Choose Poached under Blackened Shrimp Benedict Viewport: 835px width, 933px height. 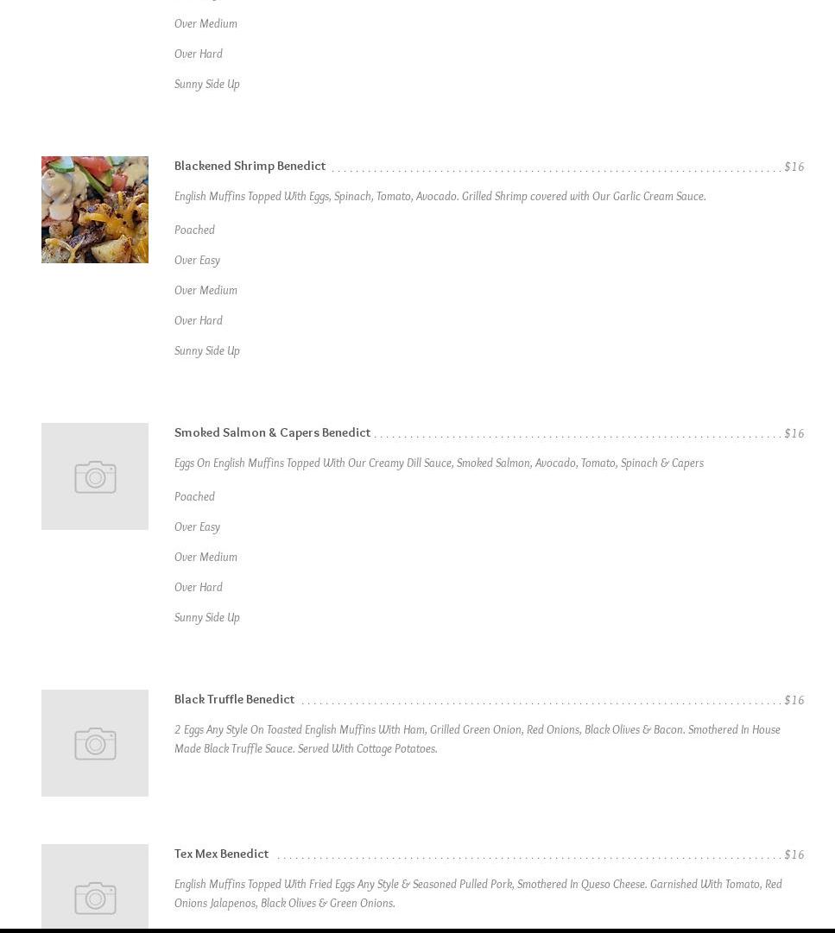194,230
